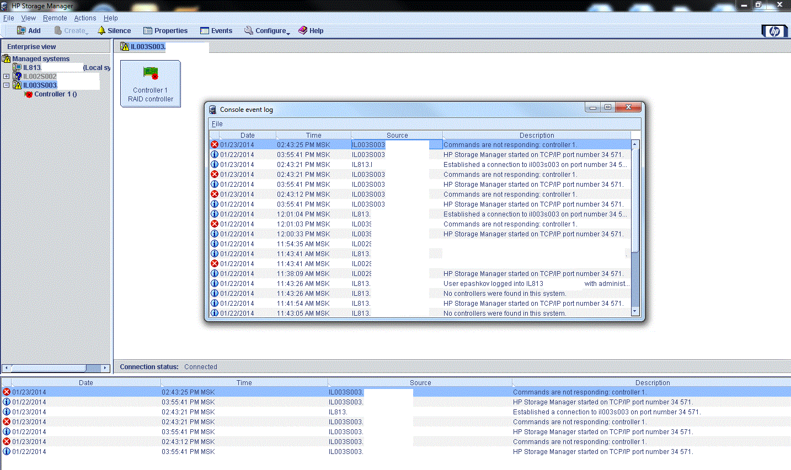The image size is (791, 470).
Task: Click HP Storage Manager title bar icon
Action: pyautogui.click(x=5, y=6)
